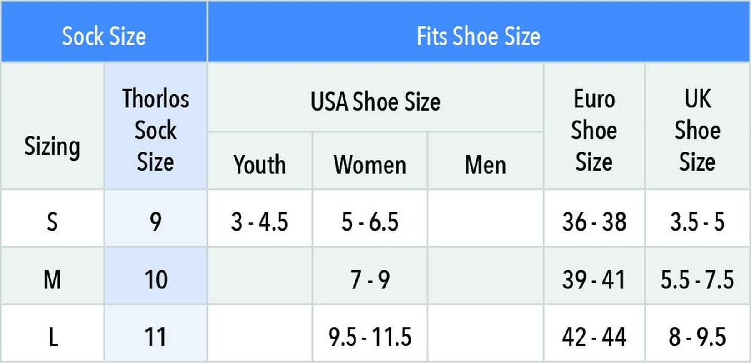Viewport: 751px width, 364px height.
Task: Click Women size 7 - 9 cell
Action: pyautogui.click(x=370, y=279)
